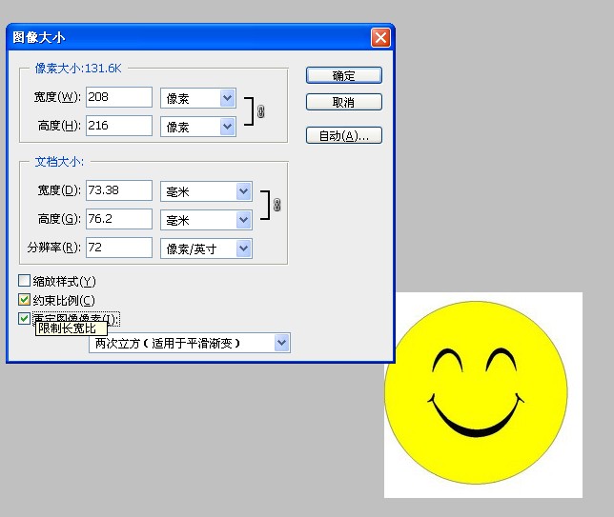
Task: Click the 限制长宽比 tooltip
Action: coord(72,328)
